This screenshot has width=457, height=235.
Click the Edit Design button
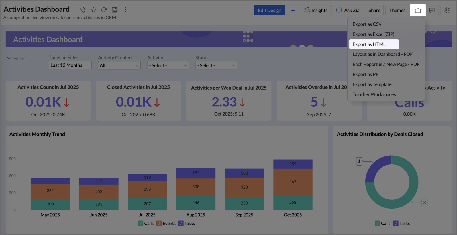(x=269, y=10)
